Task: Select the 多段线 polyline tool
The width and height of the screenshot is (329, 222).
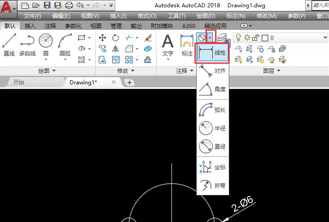Action: point(27,45)
